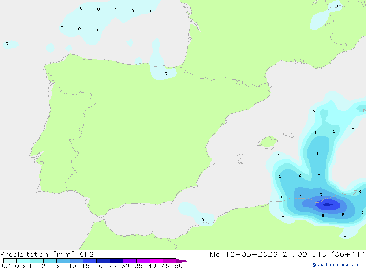Click the 'Precipitation' title word
The height and width of the screenshot is (268, 366).
[24, 254]
